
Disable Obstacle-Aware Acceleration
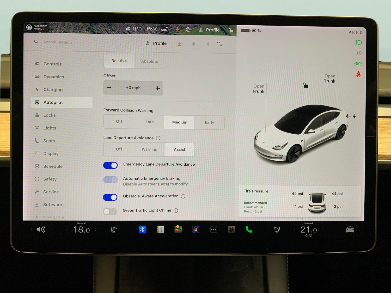click(110, 197)
